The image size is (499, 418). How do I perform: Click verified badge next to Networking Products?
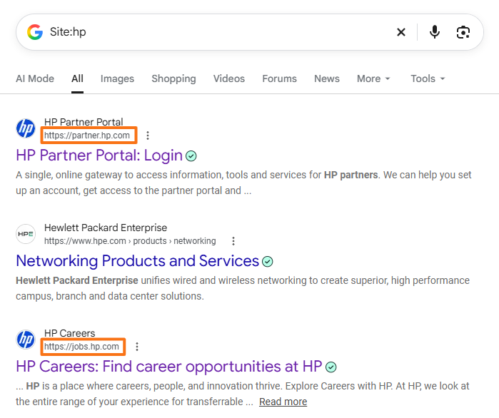267,262
